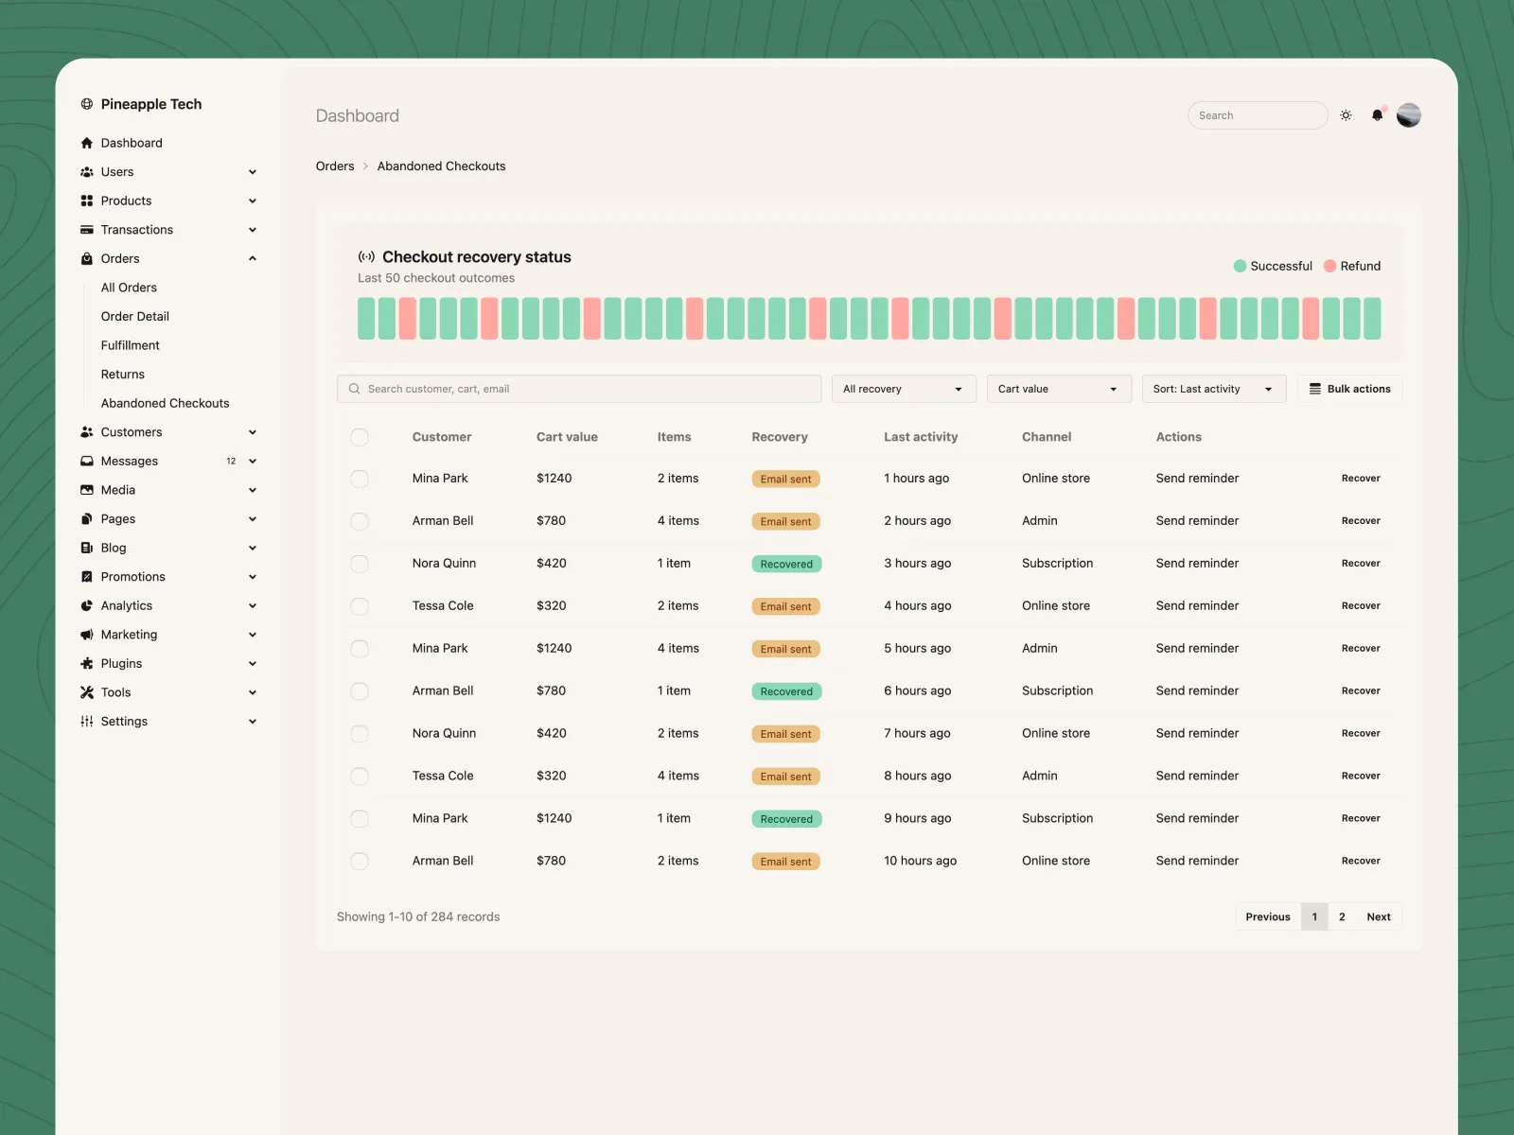Click the Customers people icon

click(x=87, y=432)
